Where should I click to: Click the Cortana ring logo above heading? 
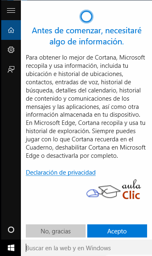pyautogui.click(x=86, y=17)
